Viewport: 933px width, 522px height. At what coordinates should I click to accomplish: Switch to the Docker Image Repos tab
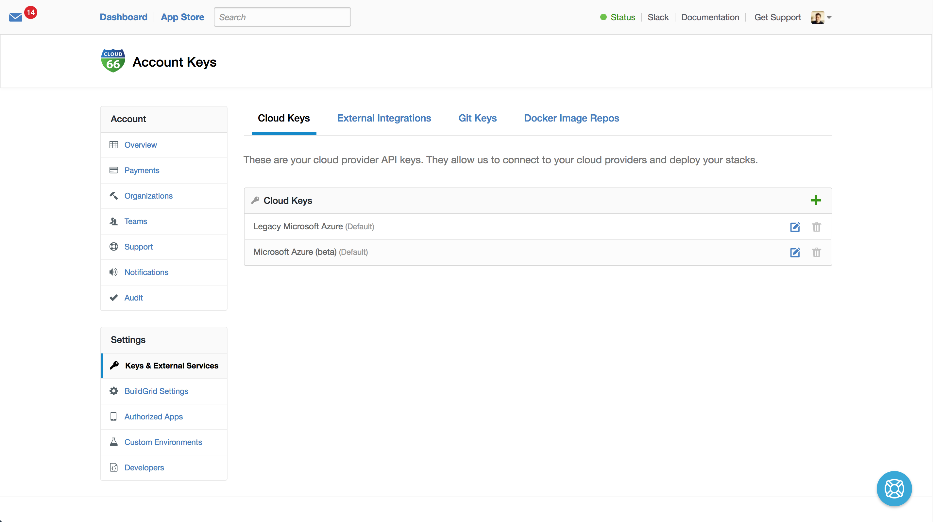coord(571,118)
